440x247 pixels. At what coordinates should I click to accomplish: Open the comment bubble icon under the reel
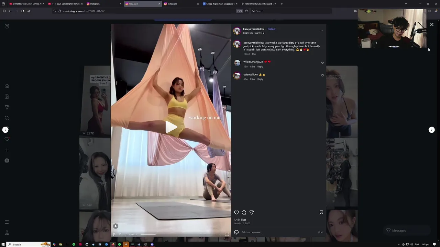[244, 212]
